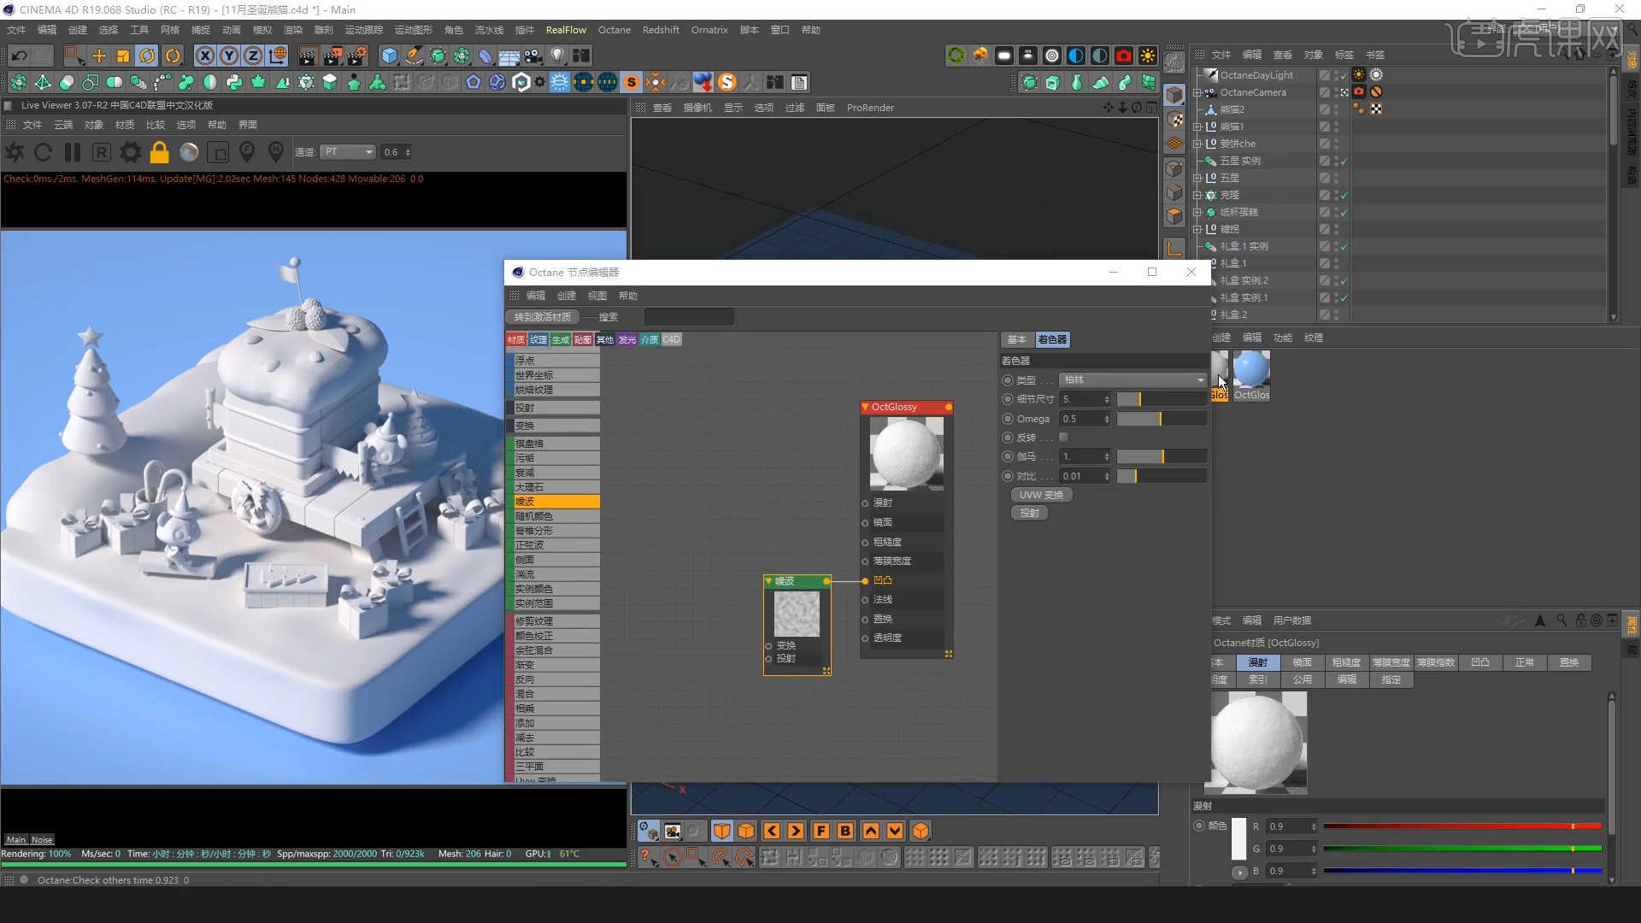This screenshot has height=923, width=1641.
Task: Toggle the 反转 (invert) checkbox
Action: click(x=1064, y=438)
